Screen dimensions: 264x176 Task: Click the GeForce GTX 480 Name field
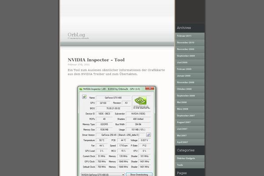pyautogui.click(x=113, y=98)
